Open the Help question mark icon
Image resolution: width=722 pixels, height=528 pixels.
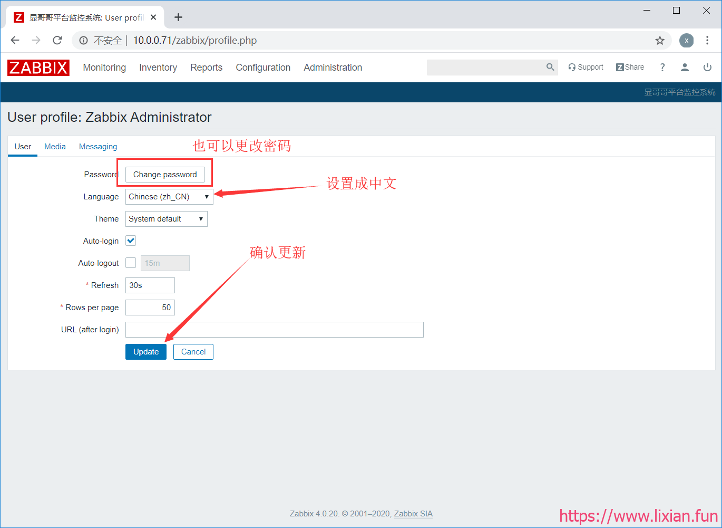point(662,68)
